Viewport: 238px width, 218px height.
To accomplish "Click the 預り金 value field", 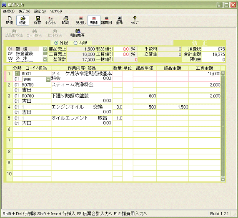I will 213,59.
